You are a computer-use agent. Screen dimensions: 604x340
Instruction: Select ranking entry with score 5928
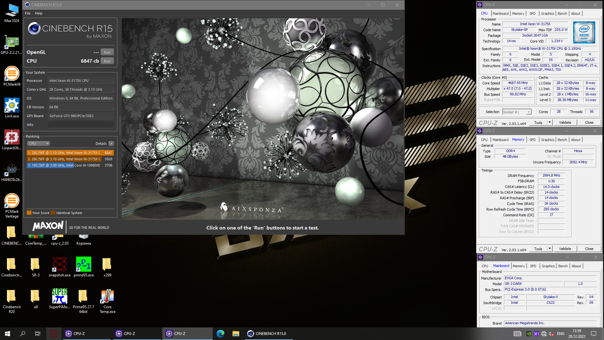point(70,159)
